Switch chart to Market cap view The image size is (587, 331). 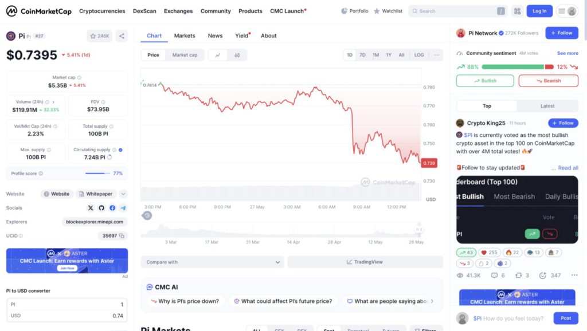coord(185,55)
